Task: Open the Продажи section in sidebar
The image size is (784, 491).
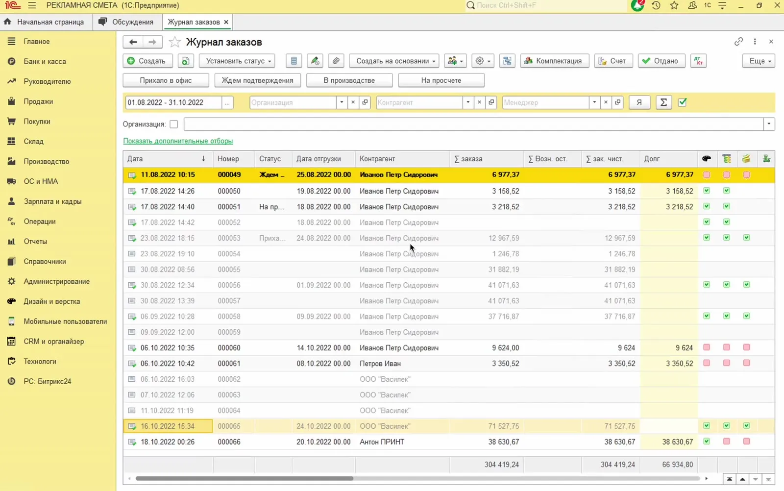Action: (x=38, y=101)
